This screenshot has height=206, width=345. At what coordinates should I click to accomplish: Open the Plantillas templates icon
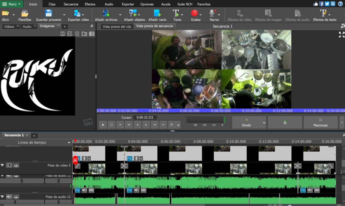pyautogui.click(x=25, y=13)
